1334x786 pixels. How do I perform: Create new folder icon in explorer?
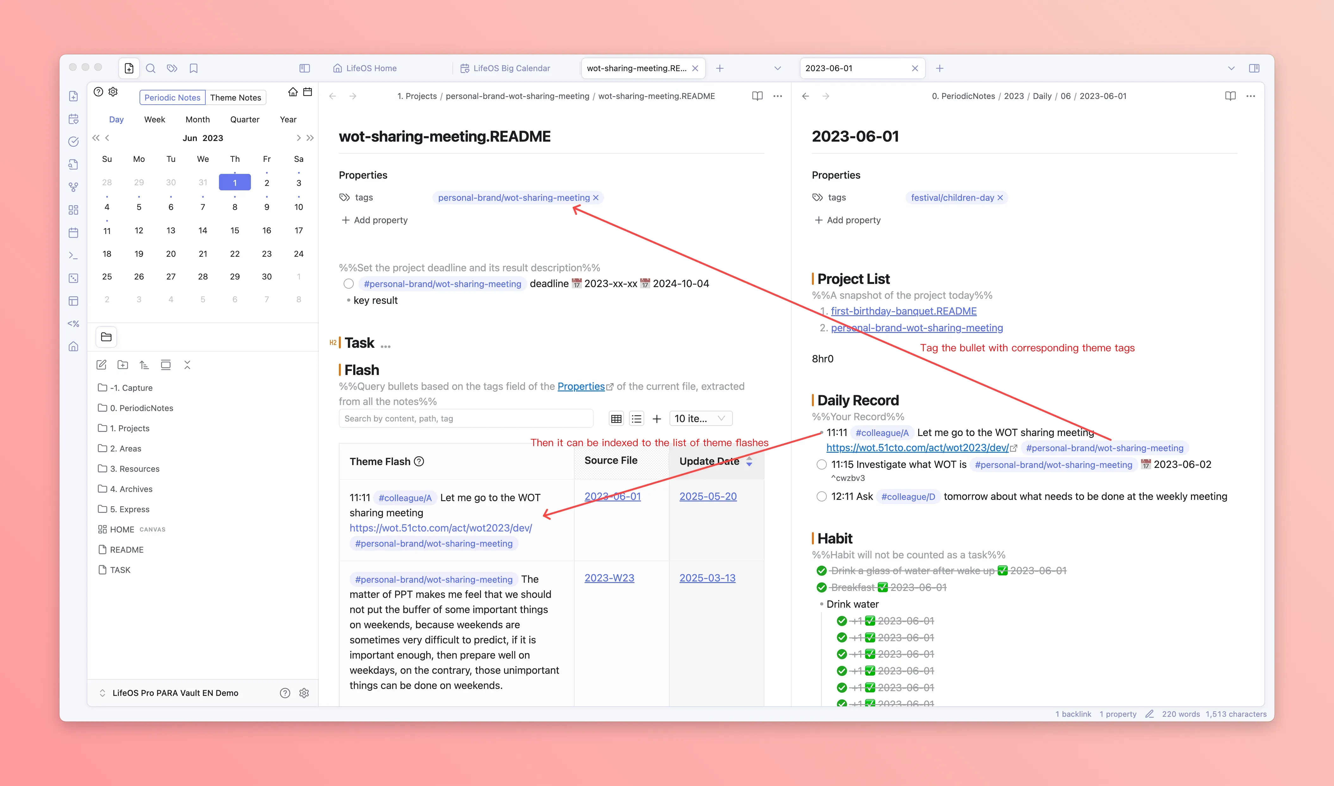123,365
